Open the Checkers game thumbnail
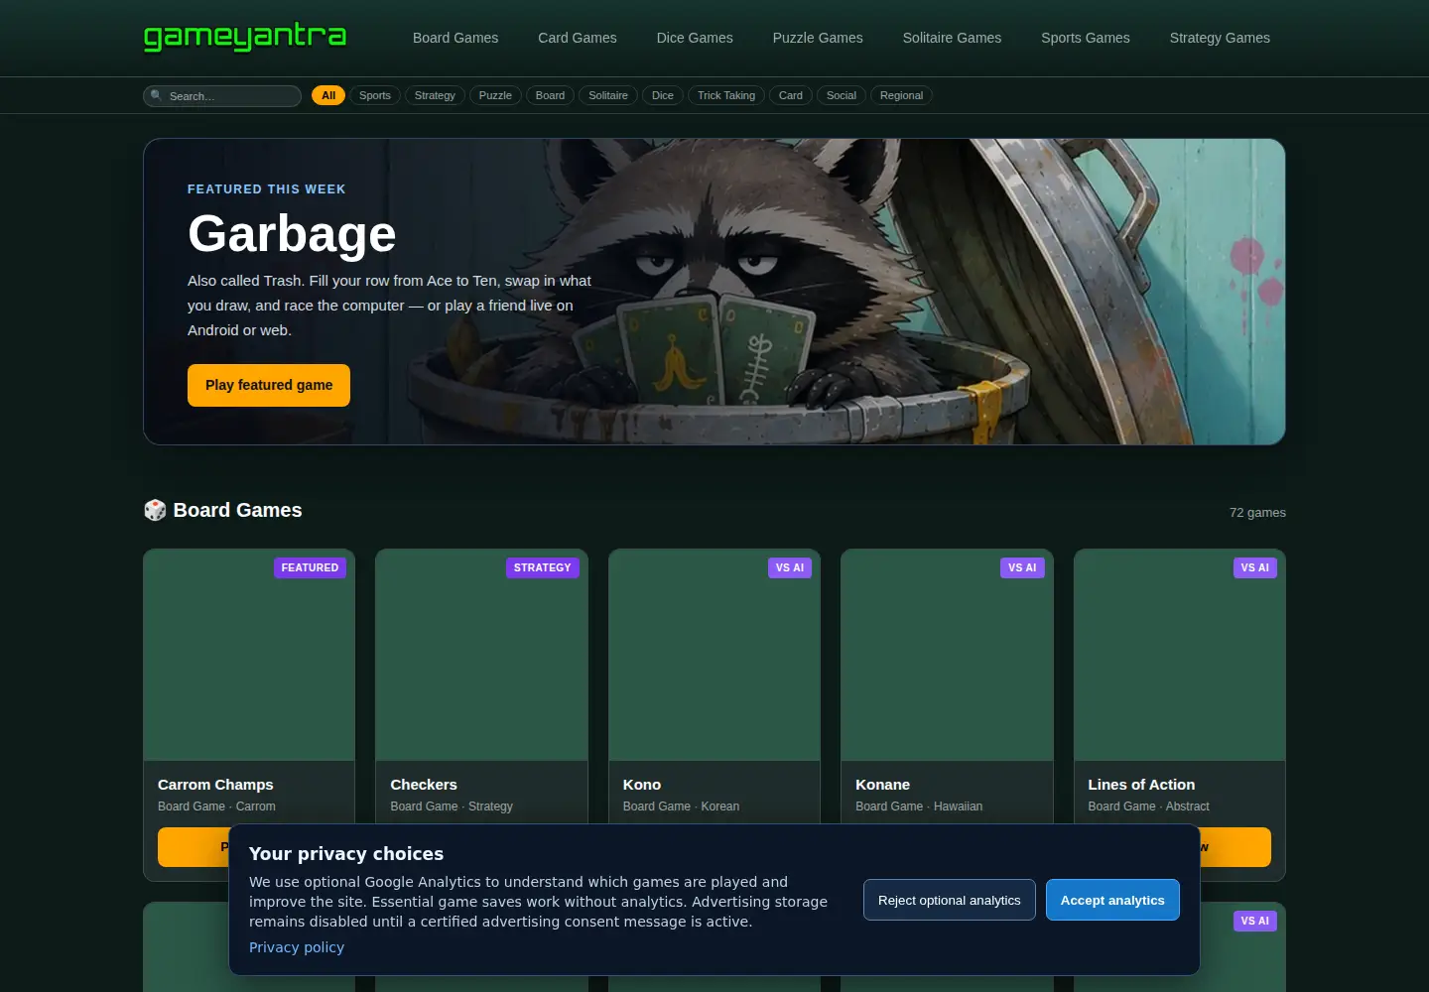This screenshot has height=992, width=1429. (x=481, y=655)
